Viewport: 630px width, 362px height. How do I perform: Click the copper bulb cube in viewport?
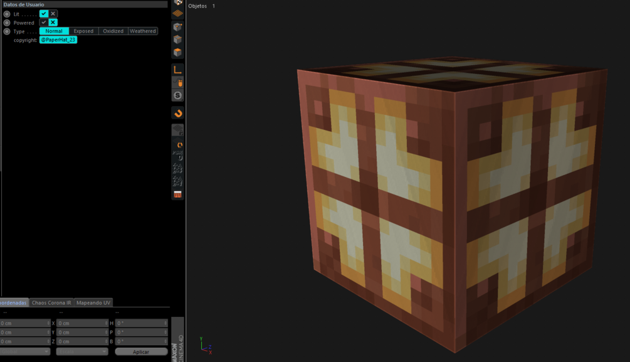pyautogui.click(x=452, y=205)
